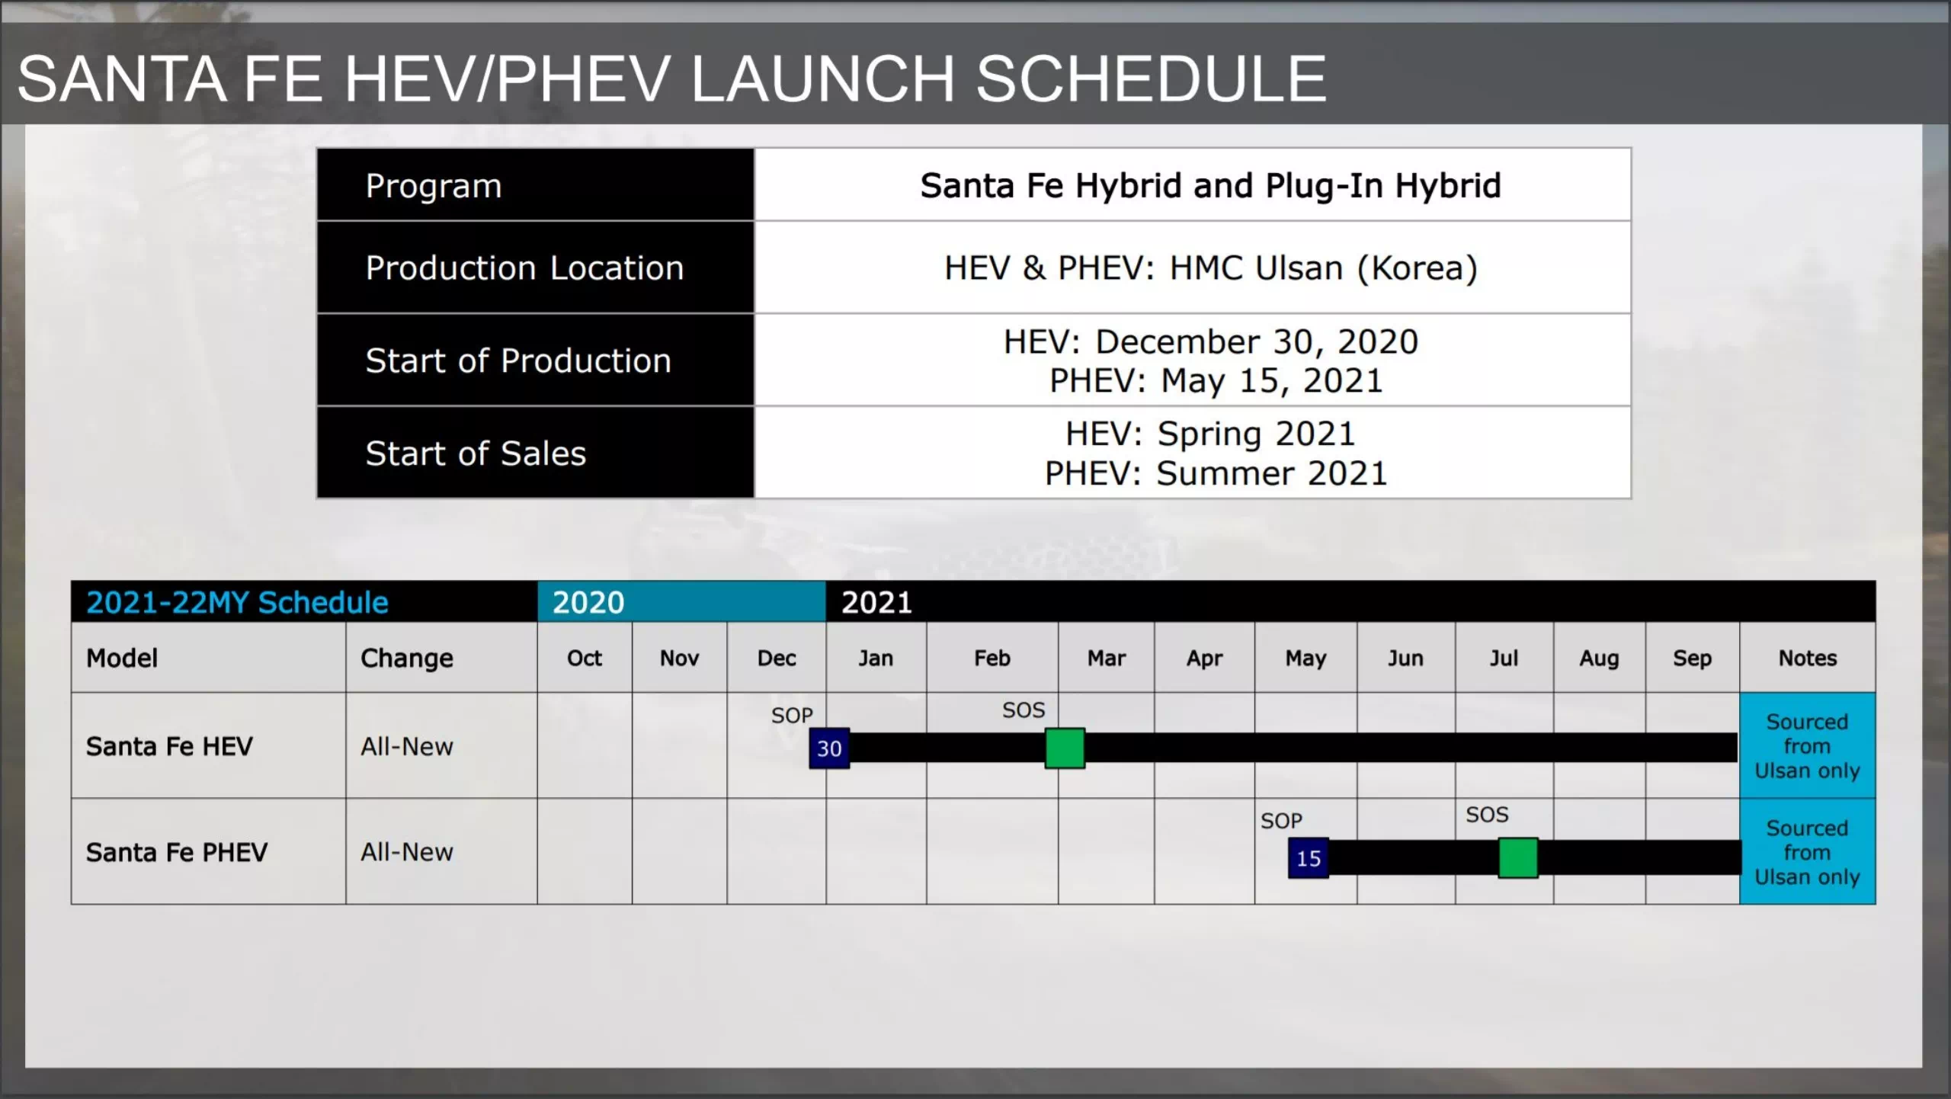Select the "May" month header
The height and width of the screenshot is (1099, 1951).
(1306, 658)
